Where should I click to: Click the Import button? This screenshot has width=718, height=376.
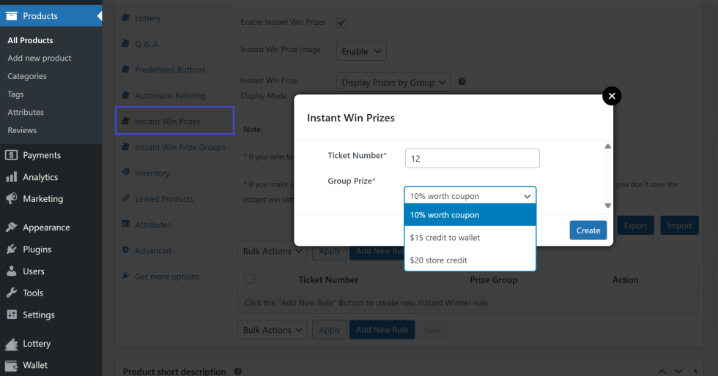tap(679, 225)
